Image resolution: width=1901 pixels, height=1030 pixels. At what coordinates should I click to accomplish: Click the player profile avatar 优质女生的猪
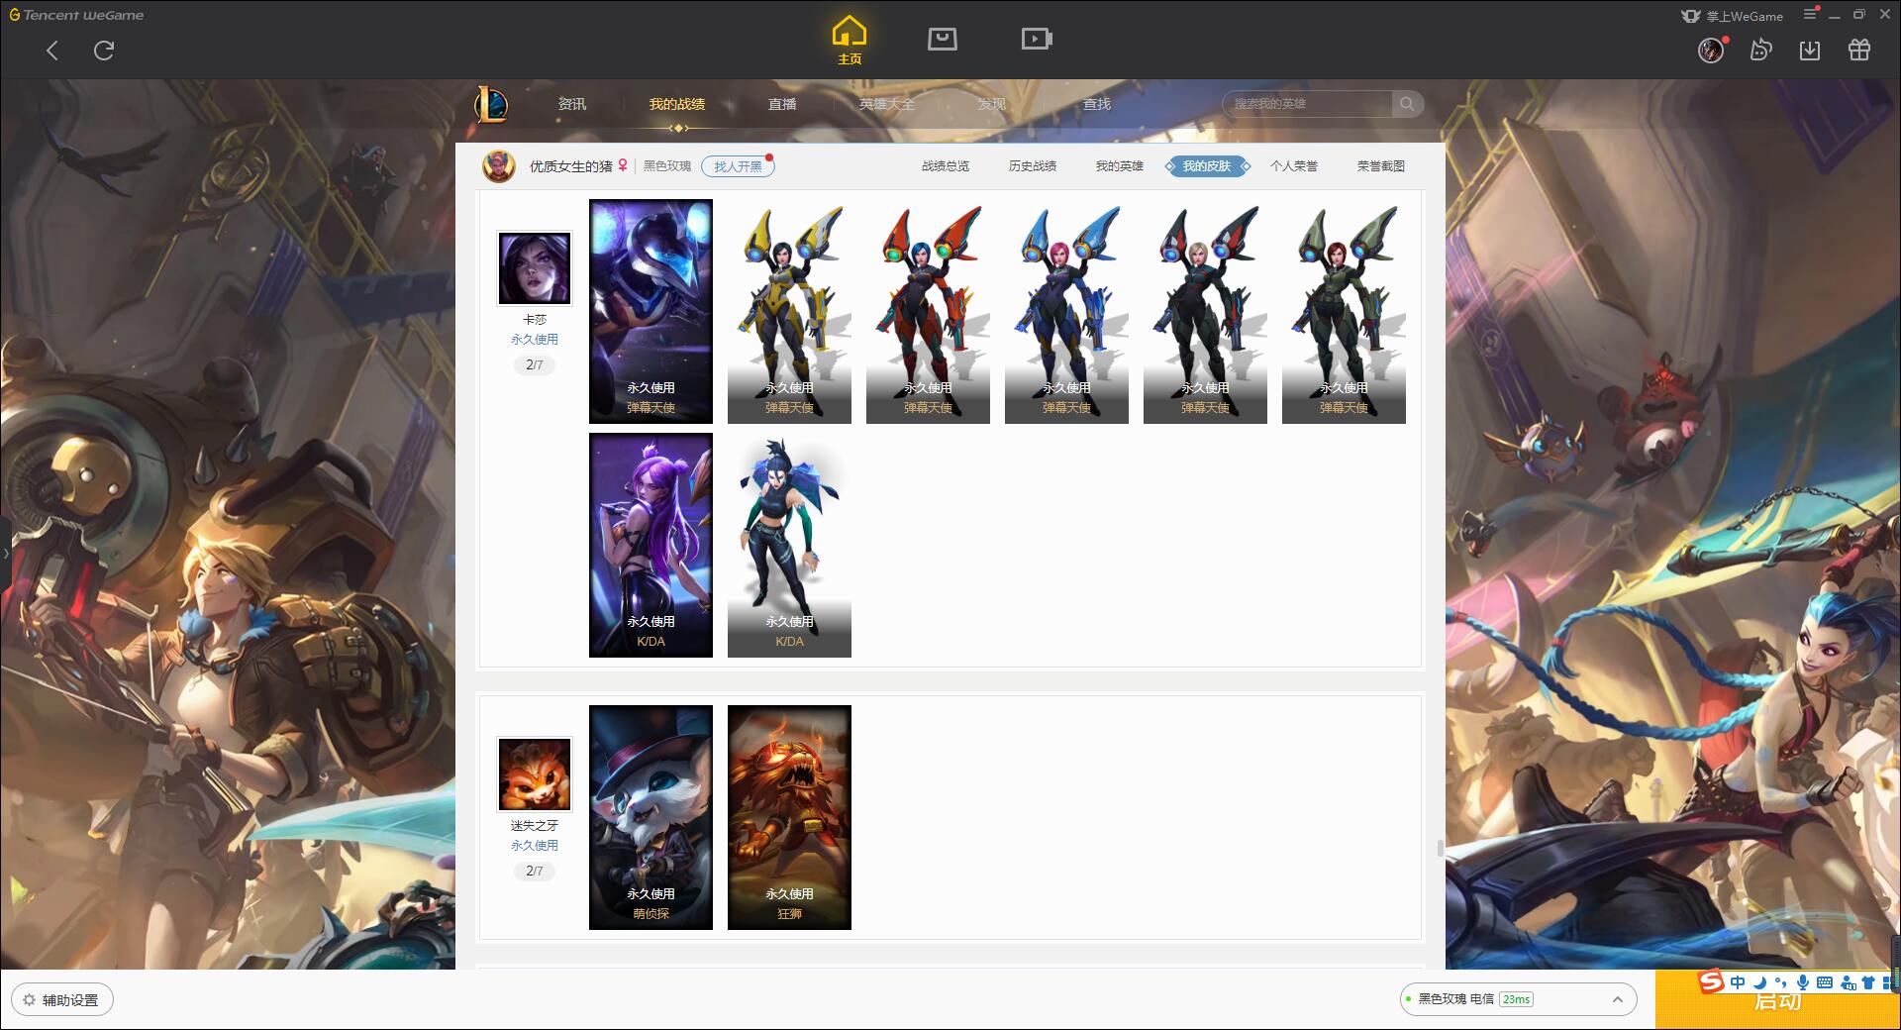[499, 165]
